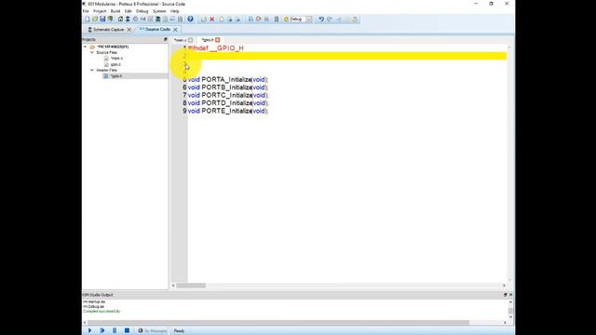Click the float icon on VSM Studio Output
Screen dimensions: 596x335
[x=505, y=295]
